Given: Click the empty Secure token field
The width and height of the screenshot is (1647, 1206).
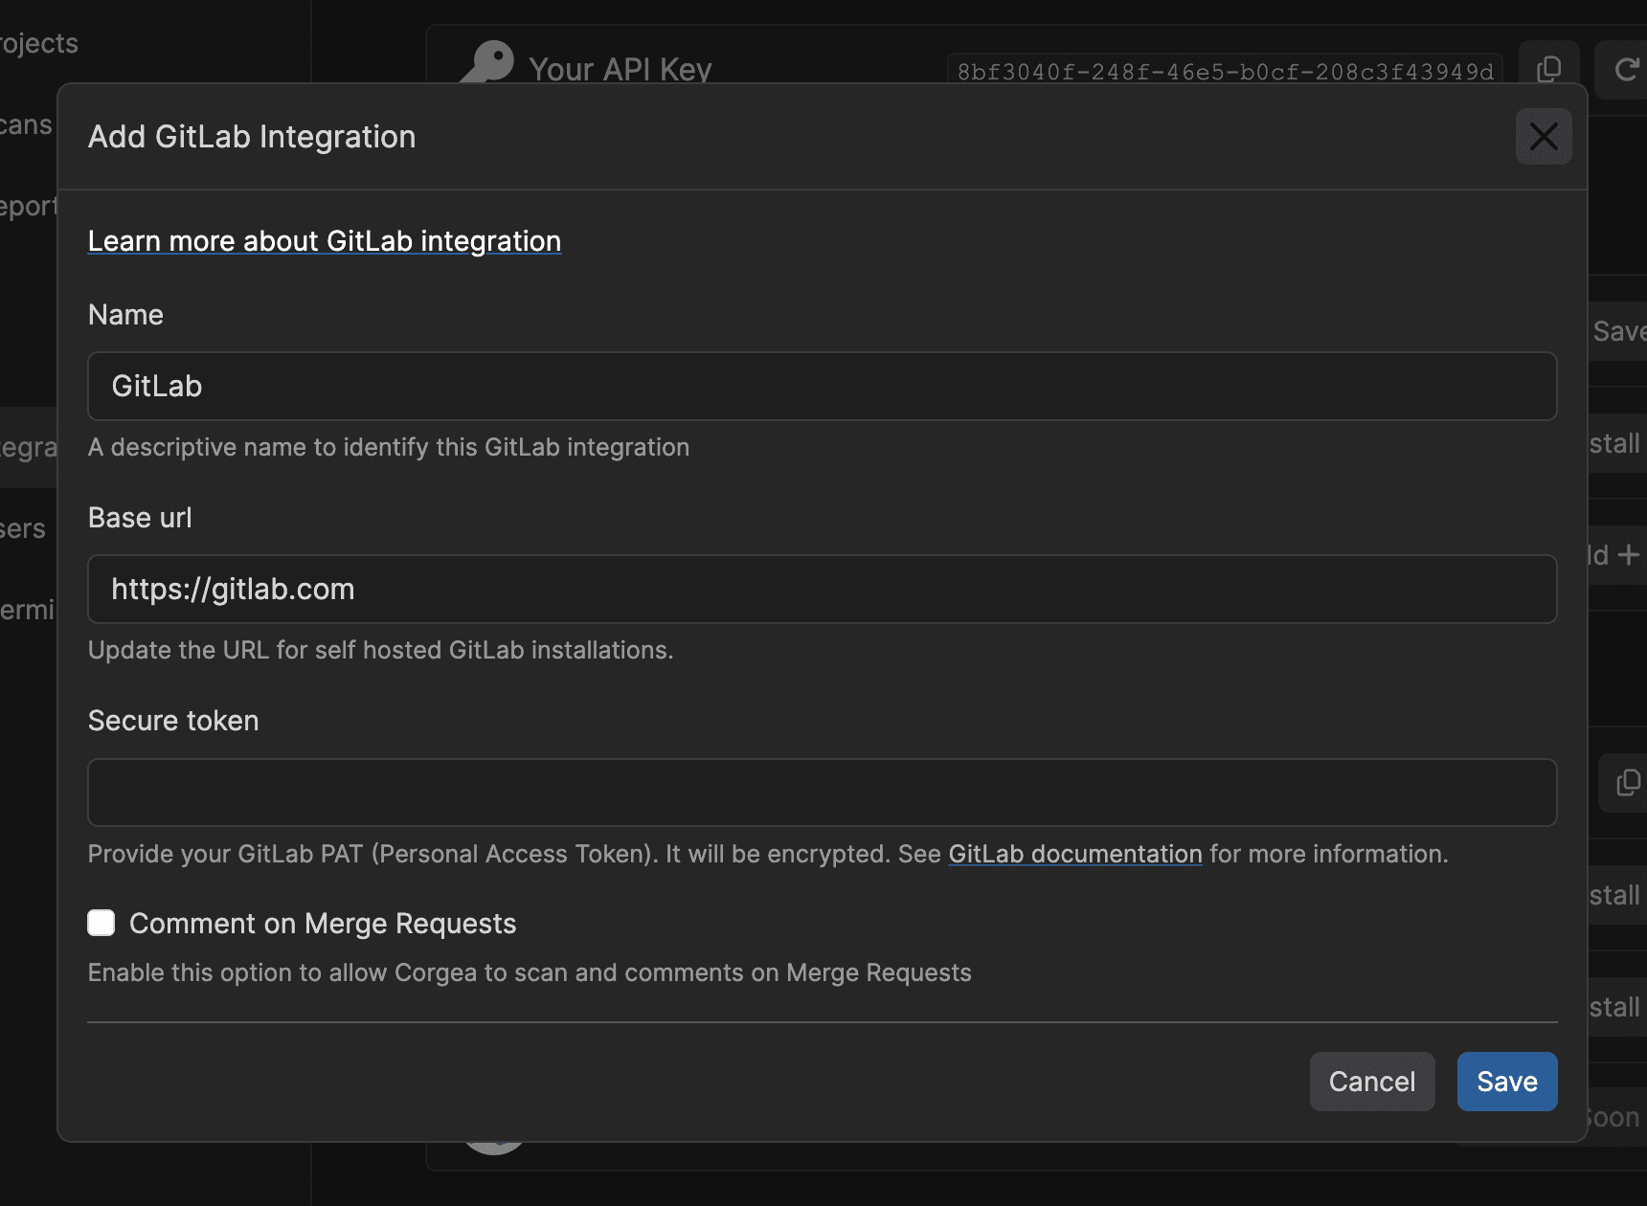Looking at the screenshot, I should (822, 793).
